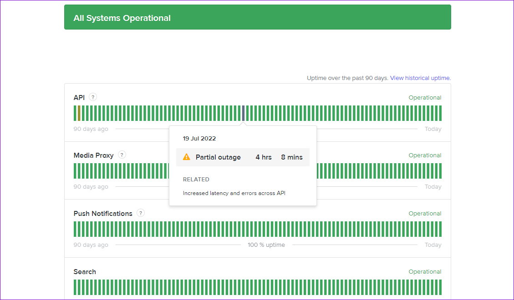The width and height of the screenshot is (514, 300).
Task: Click Today label under API bars
Action: (433, 129)
